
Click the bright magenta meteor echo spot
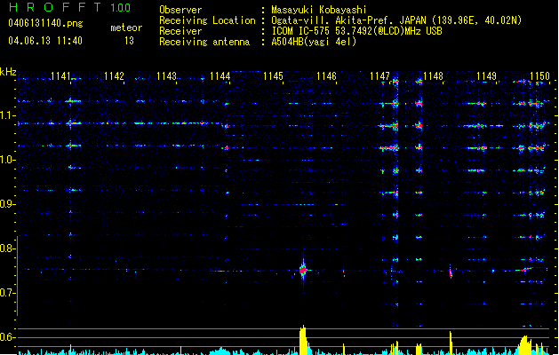point(303,271)
